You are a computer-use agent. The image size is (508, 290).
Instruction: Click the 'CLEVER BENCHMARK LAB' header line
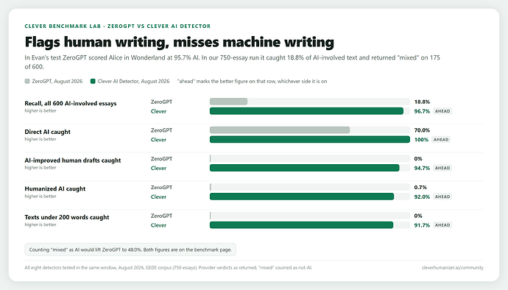118,26
